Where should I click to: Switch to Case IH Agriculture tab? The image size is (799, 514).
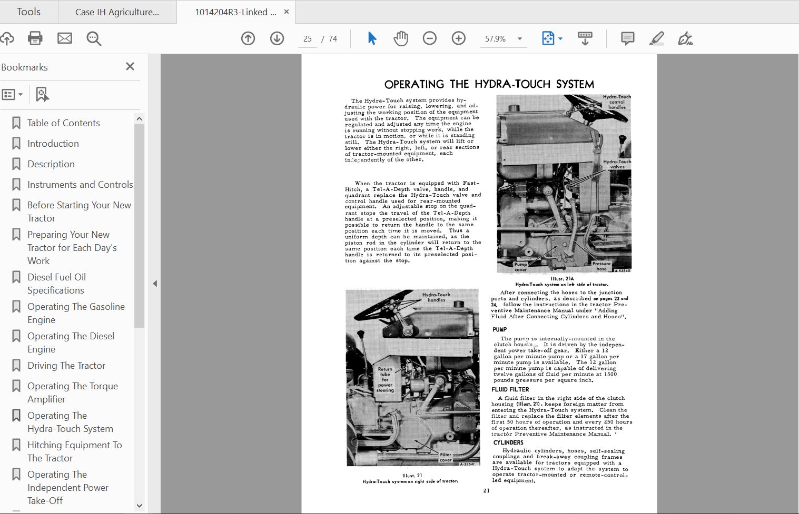pos(117,12)
